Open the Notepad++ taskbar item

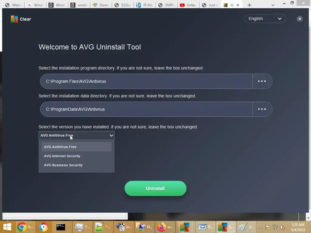[103, 227]
